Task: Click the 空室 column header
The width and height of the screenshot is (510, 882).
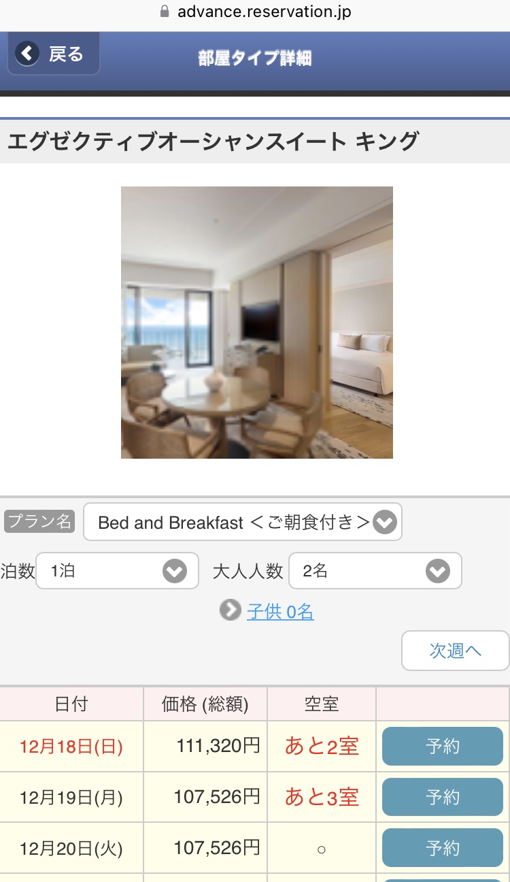Action: click(x=322, y=704)
